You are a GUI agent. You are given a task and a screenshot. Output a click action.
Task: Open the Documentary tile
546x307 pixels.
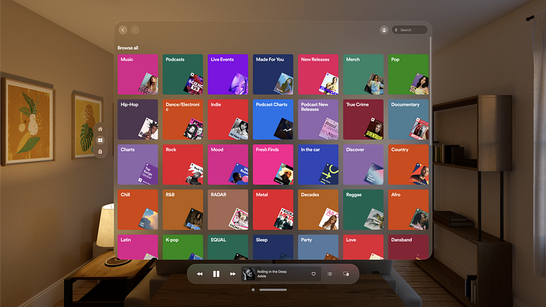[x=408, y=119]
